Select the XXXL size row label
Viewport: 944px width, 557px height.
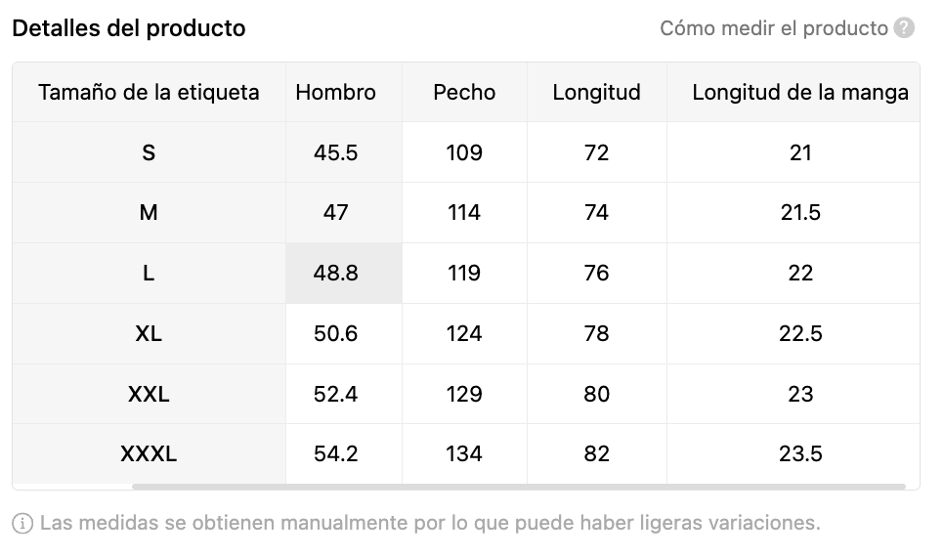tap(149, 454)
